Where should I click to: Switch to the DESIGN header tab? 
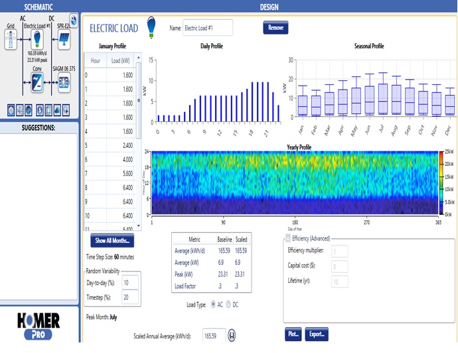269,6
